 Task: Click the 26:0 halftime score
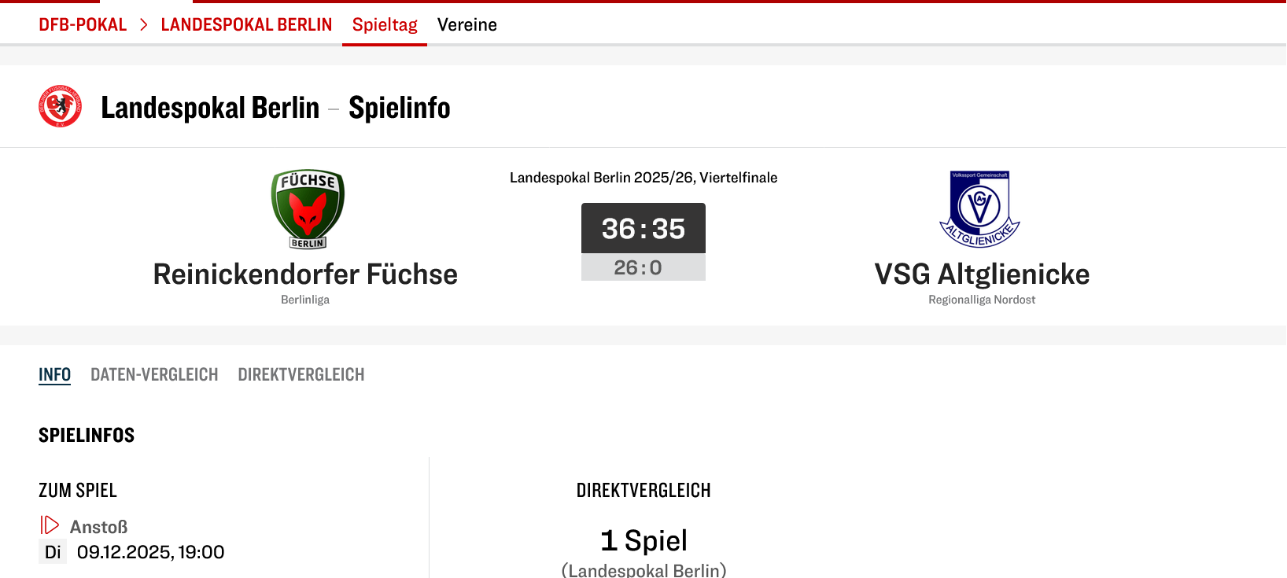pyautogui.click(x=638, y=267)
